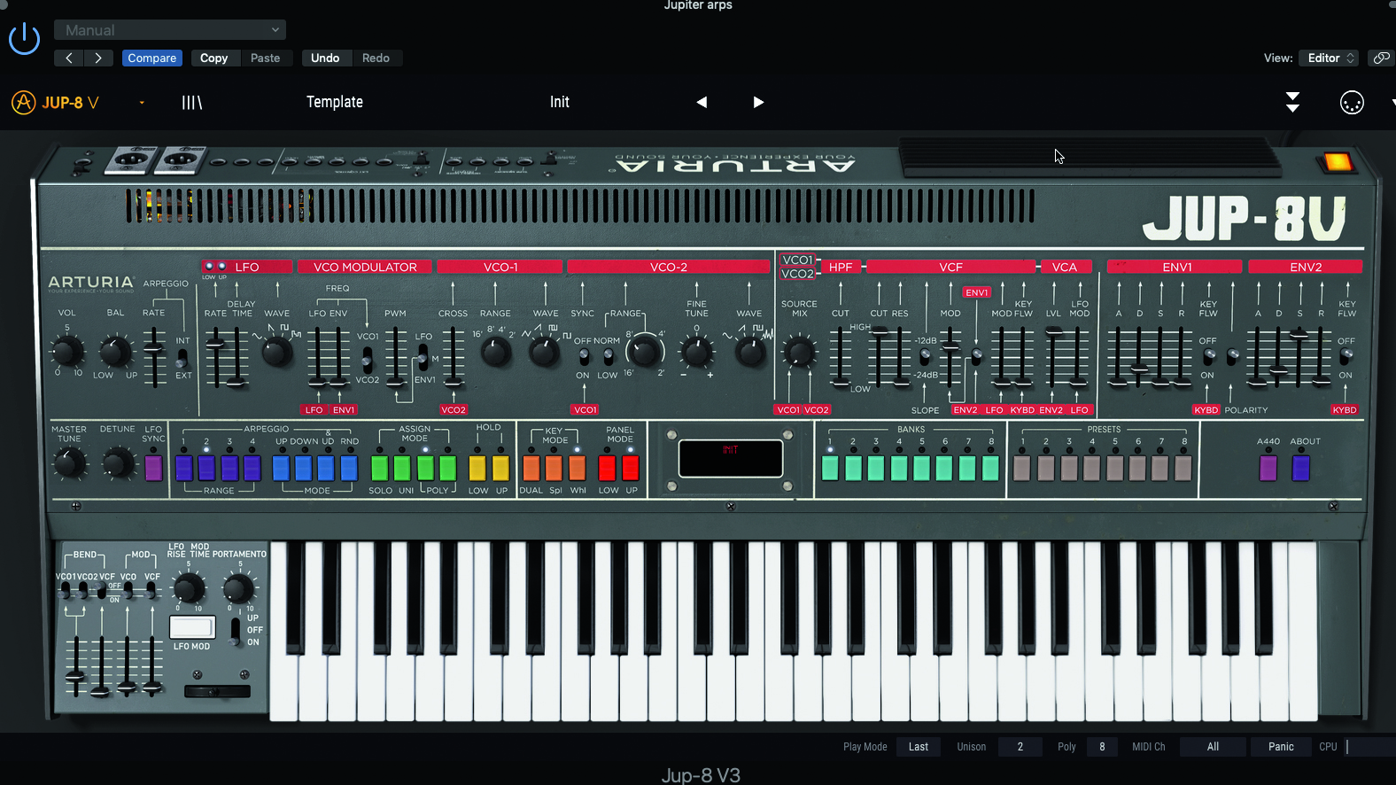Click the VCO-2 FINE TUNE knob
The width and height of the screenshot is (1396, 785).
[x=697, y=352]
